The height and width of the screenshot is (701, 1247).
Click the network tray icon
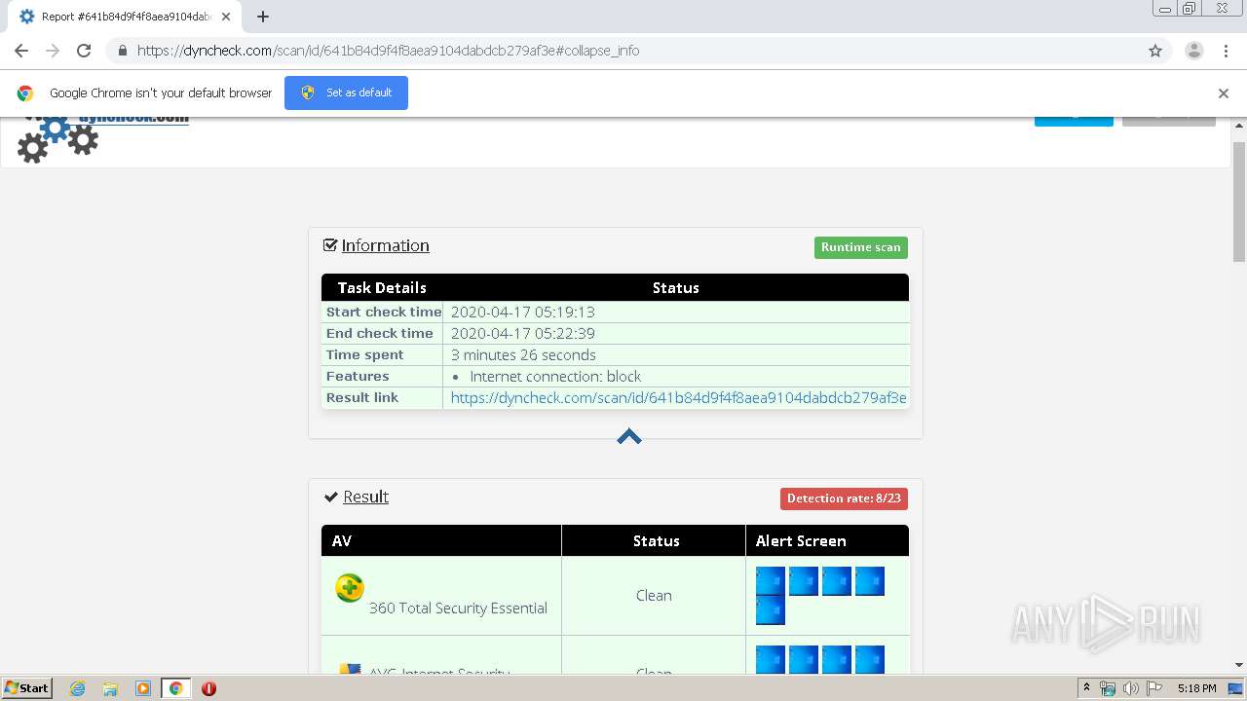pos(1108,688)
